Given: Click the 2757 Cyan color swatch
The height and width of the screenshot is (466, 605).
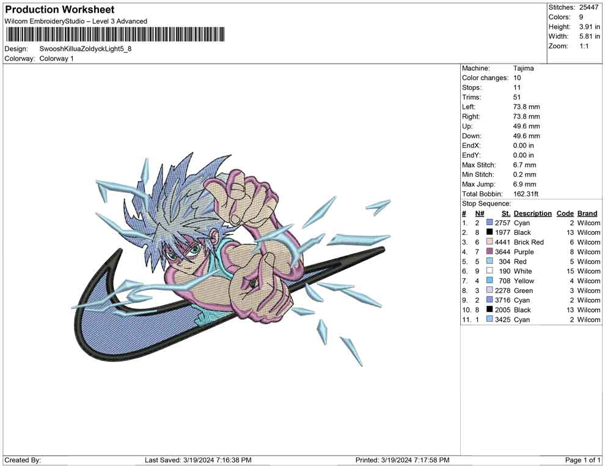Looking at the screenshot, I should coord(490,223).
